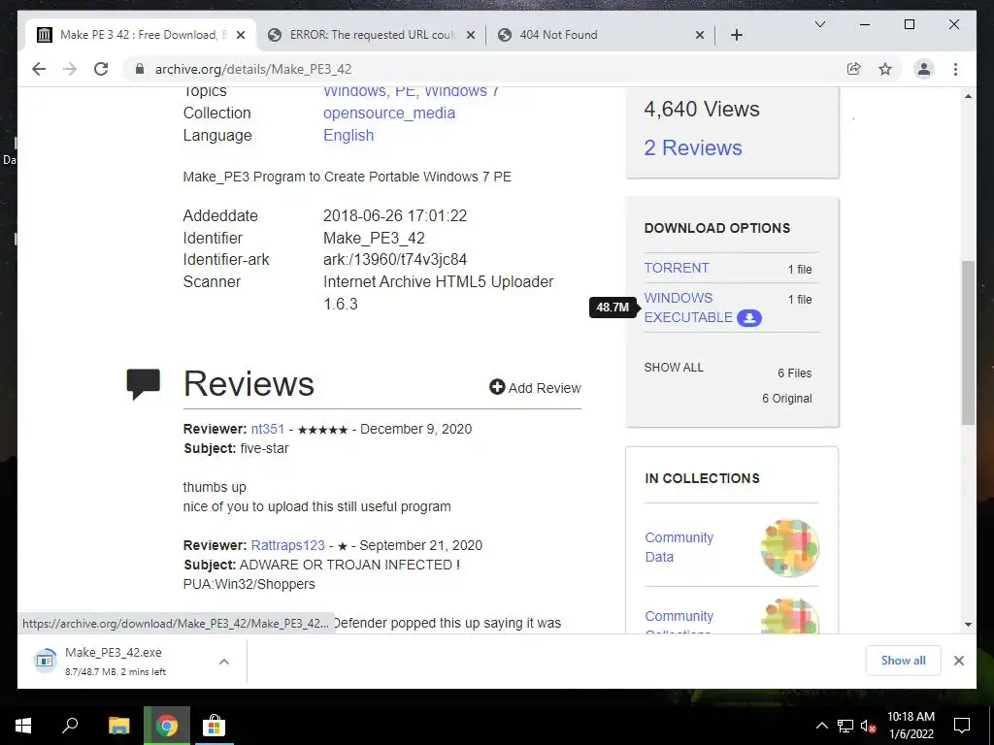The width and height of the screenshot is (994, 745).
Task: Expand Make_PE3_42.exe download options chevron
Action: [224, 662]
